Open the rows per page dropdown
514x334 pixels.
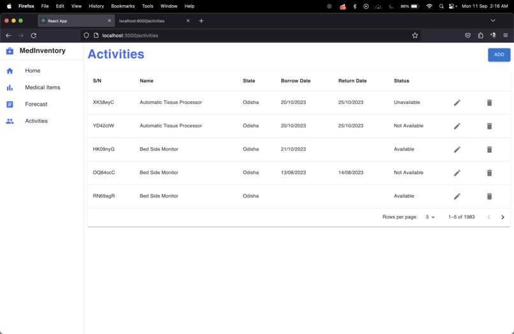point(430,217)
